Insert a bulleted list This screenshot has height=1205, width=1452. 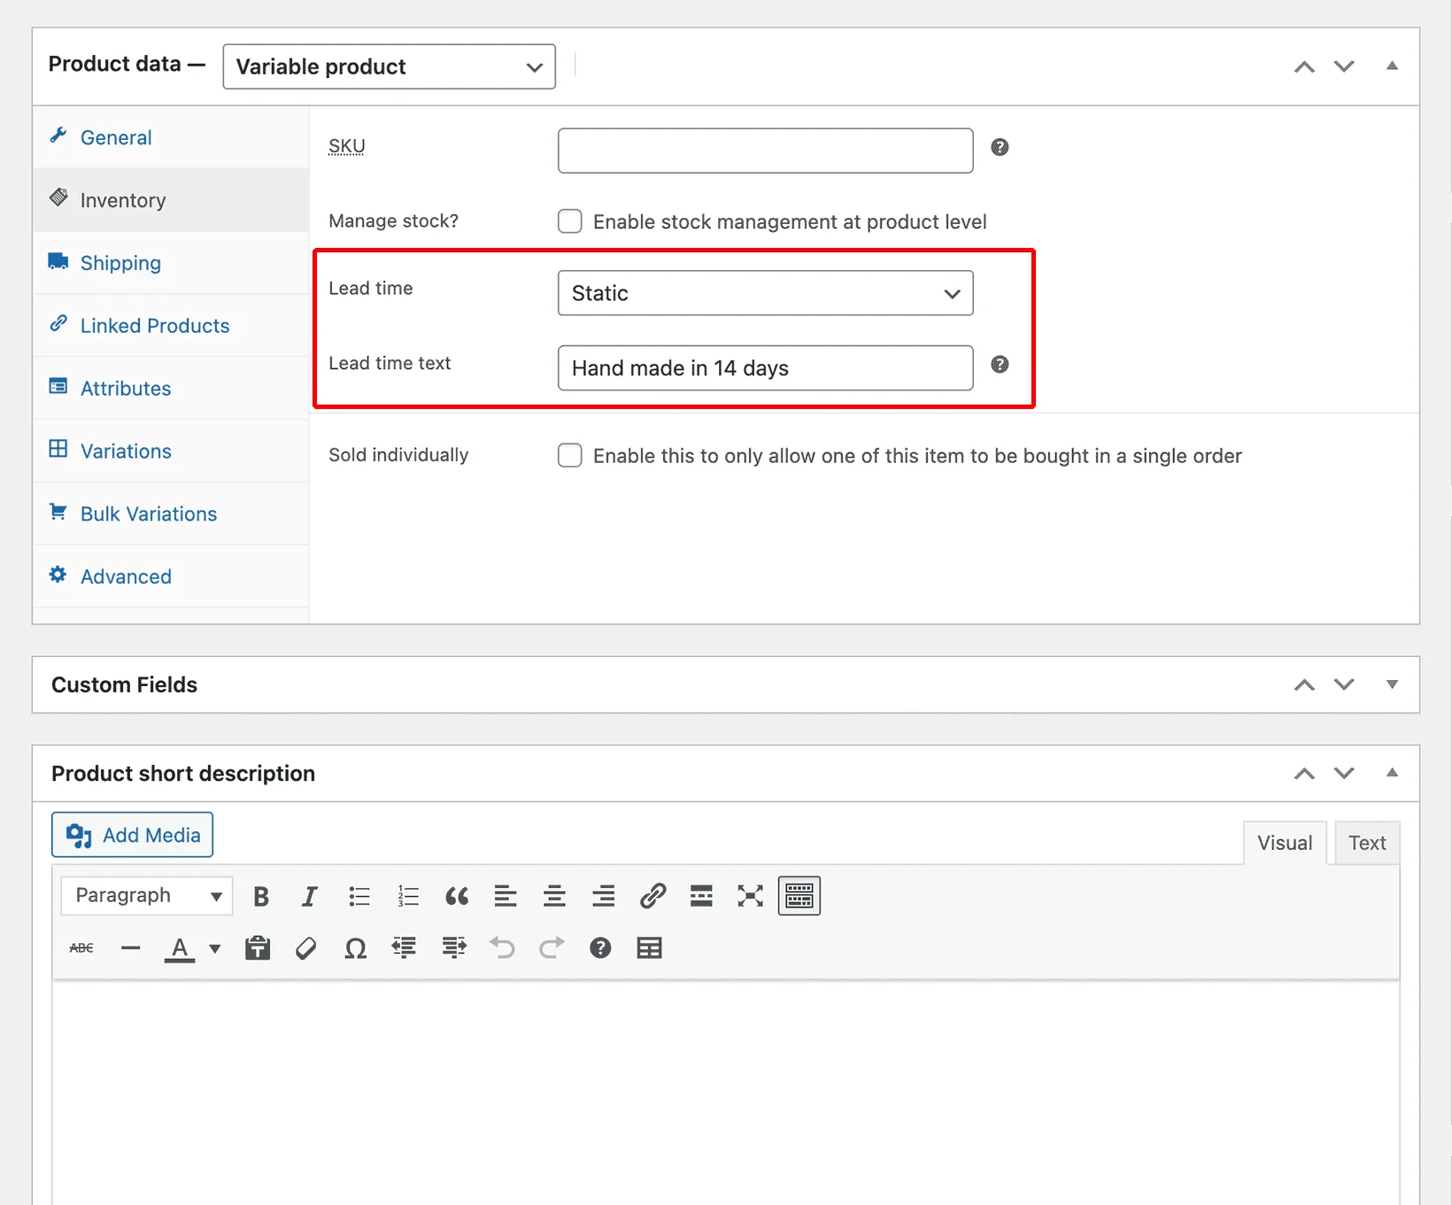(359, 896)
